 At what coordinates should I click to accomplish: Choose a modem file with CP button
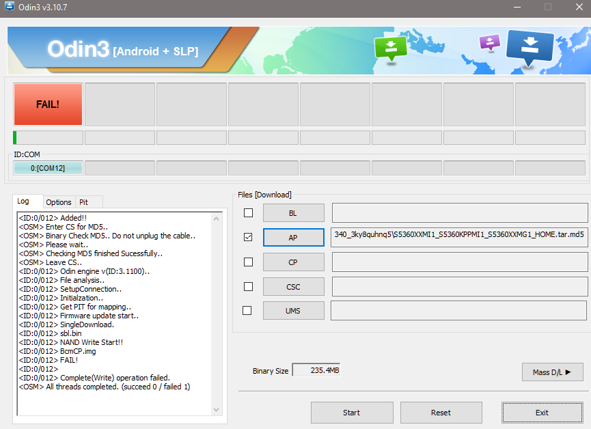(x=293, y=262)
